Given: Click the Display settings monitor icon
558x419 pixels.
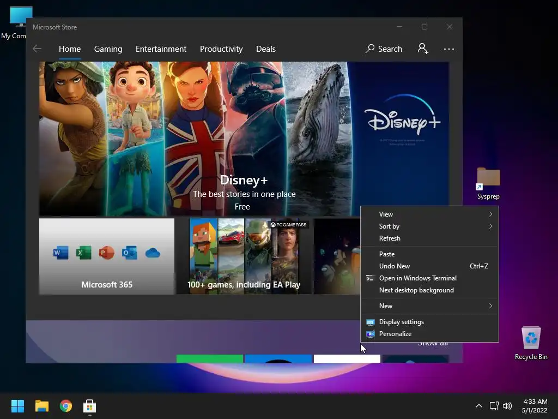Looking at the screenshot, I should (370, 322).
